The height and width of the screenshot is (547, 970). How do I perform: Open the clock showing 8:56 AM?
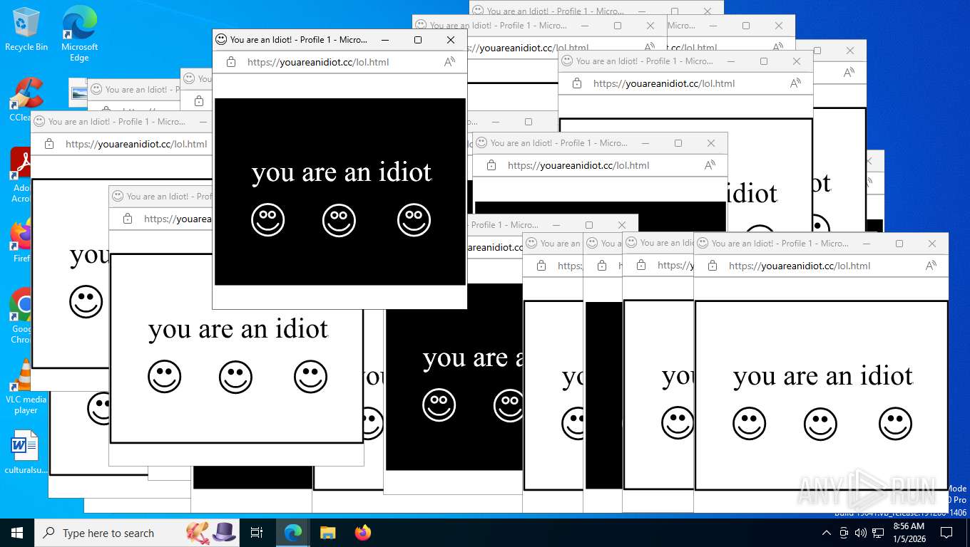pos(908,533)
